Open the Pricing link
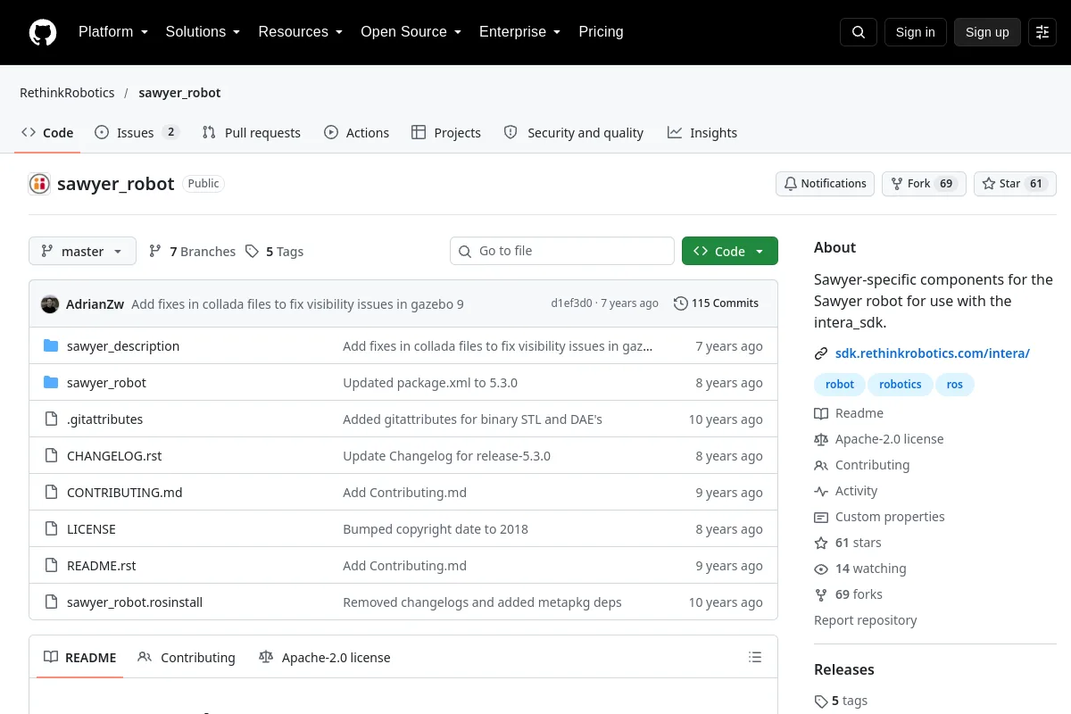Viewport: 1071px width, 714px height. coord(601,32)
